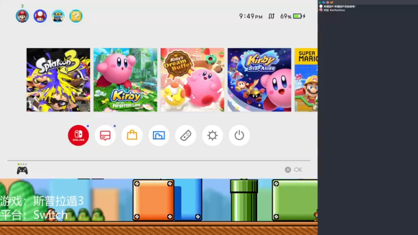Launch Splatoon 3 from the game tiles

[x=59, y=80]
